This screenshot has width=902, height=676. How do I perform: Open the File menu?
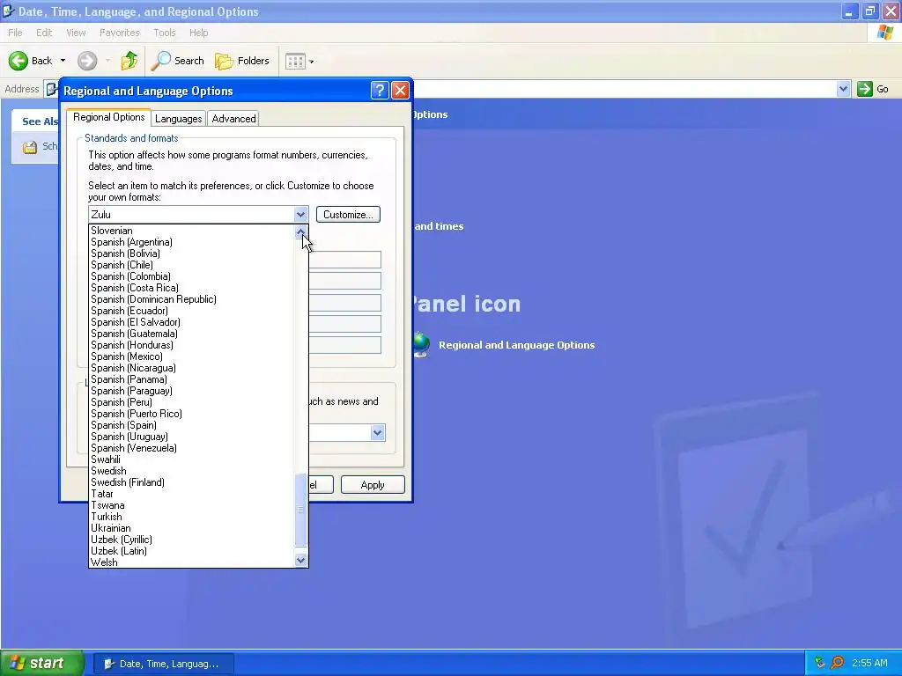tap(16, 33)
